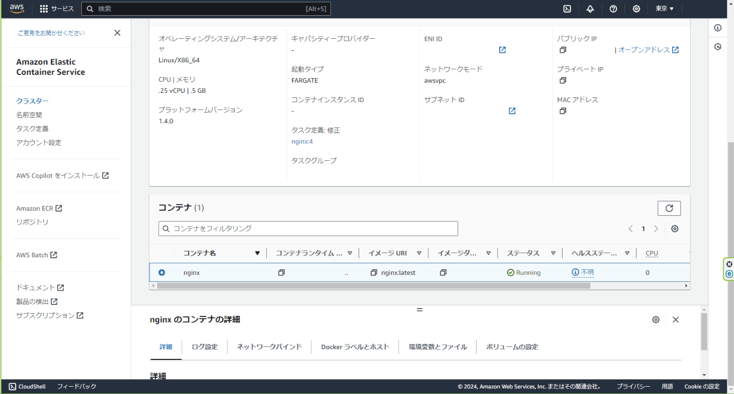Open サブネット ID external link icon
Screen dimensions: 734x394
point(512,111)
